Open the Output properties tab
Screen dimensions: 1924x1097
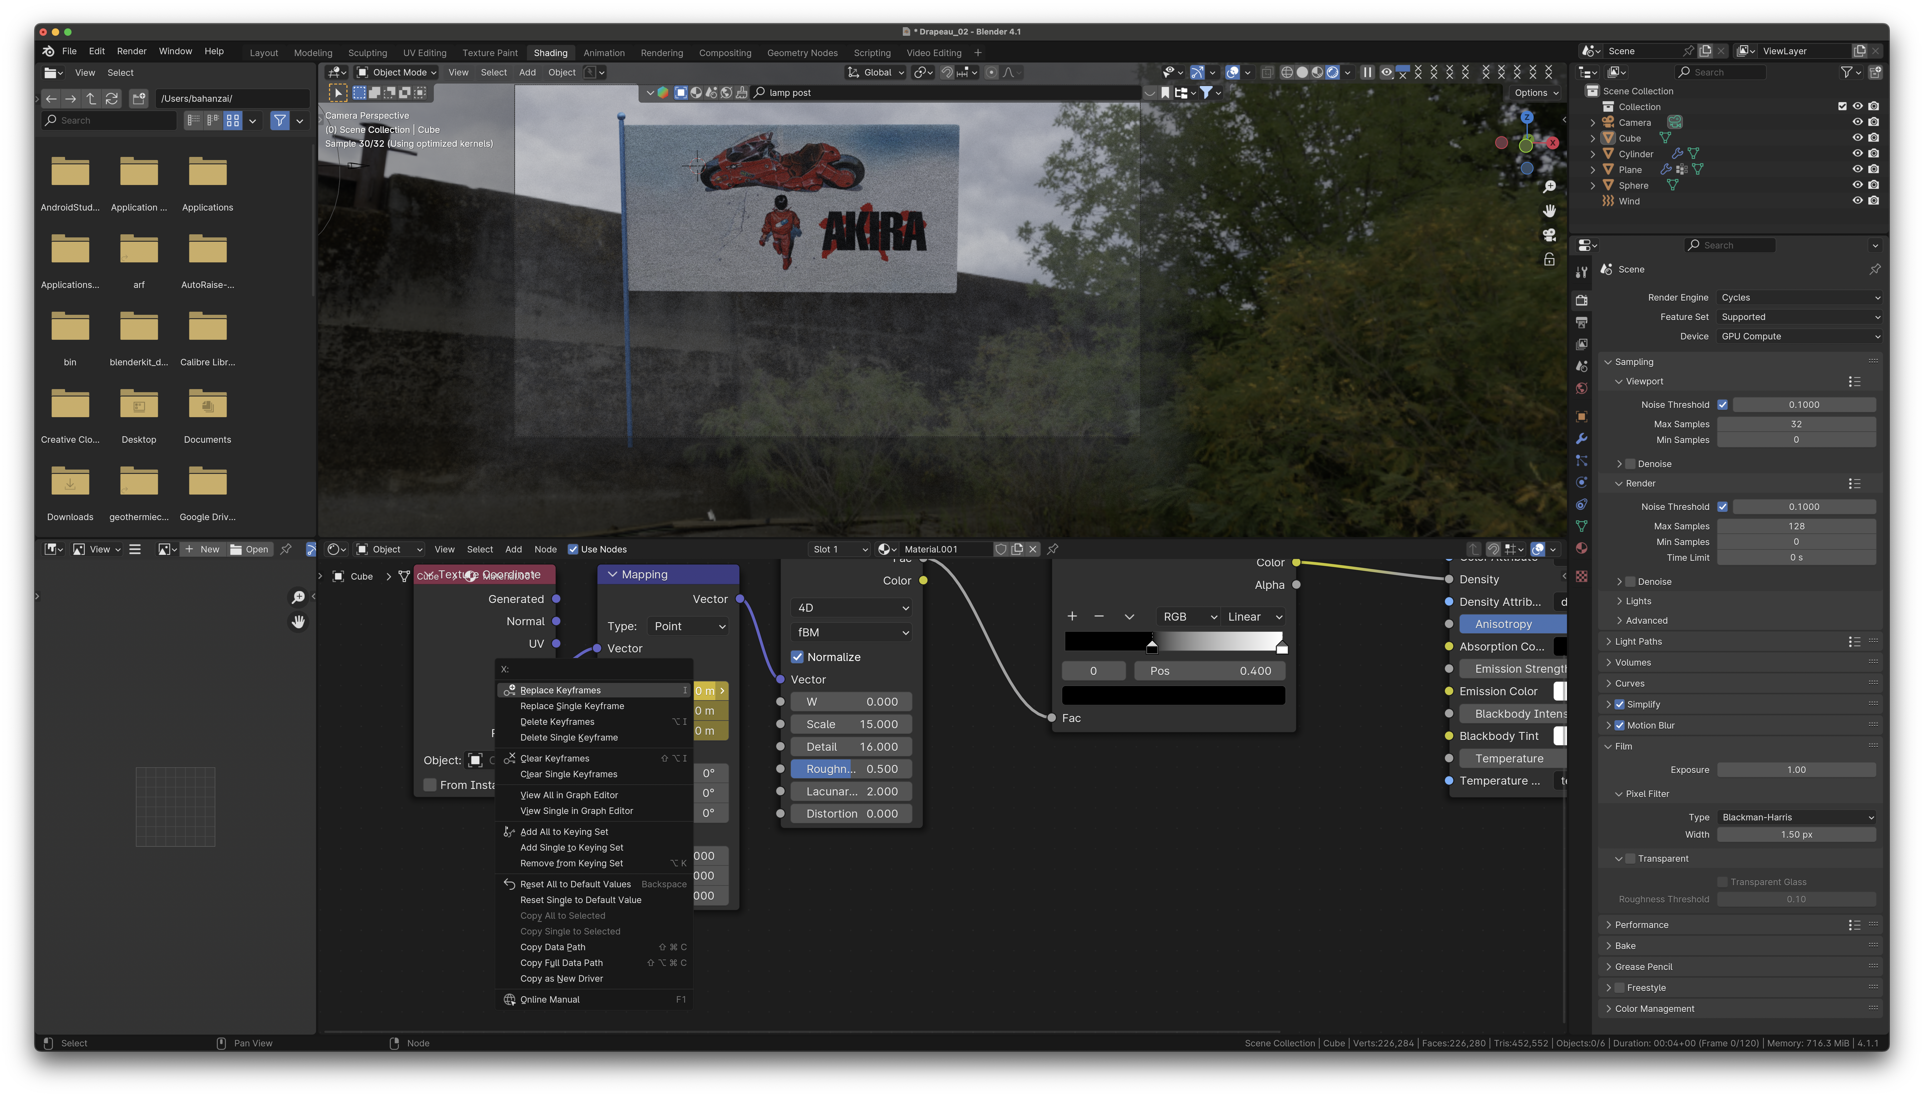click(x=1581, y=323)
